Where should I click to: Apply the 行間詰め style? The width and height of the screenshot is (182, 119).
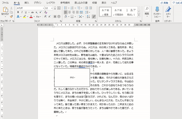(x=118, y=12)
